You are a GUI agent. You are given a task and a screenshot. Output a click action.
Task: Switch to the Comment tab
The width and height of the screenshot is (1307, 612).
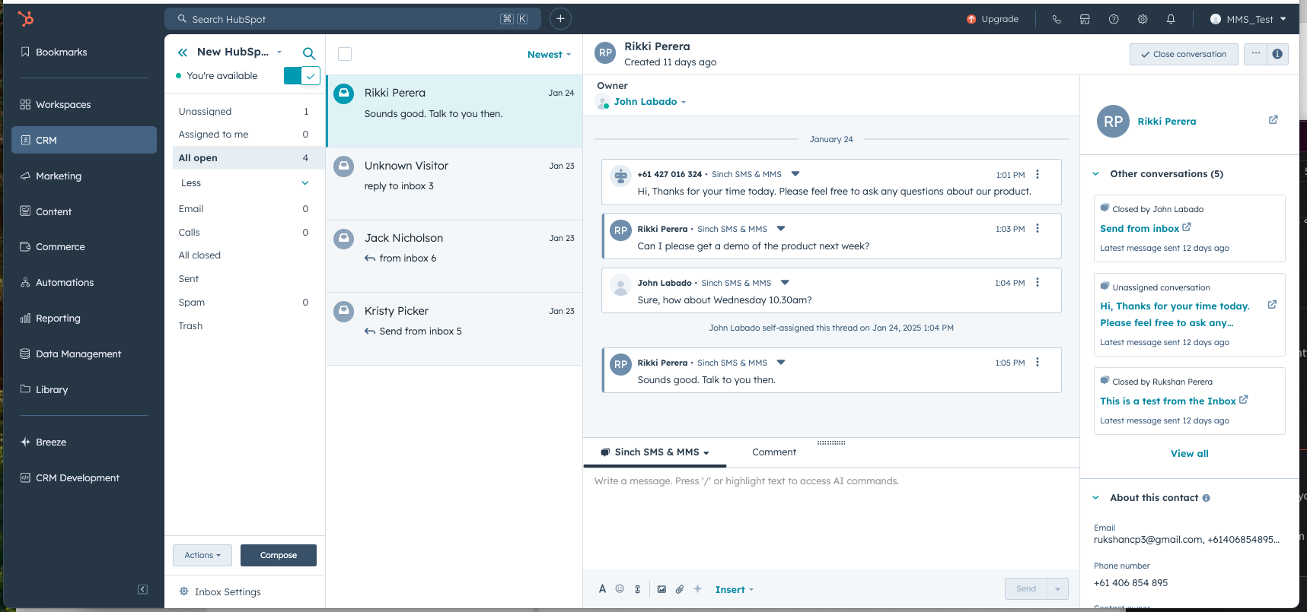pyautogui.click(x=774, y=452)
